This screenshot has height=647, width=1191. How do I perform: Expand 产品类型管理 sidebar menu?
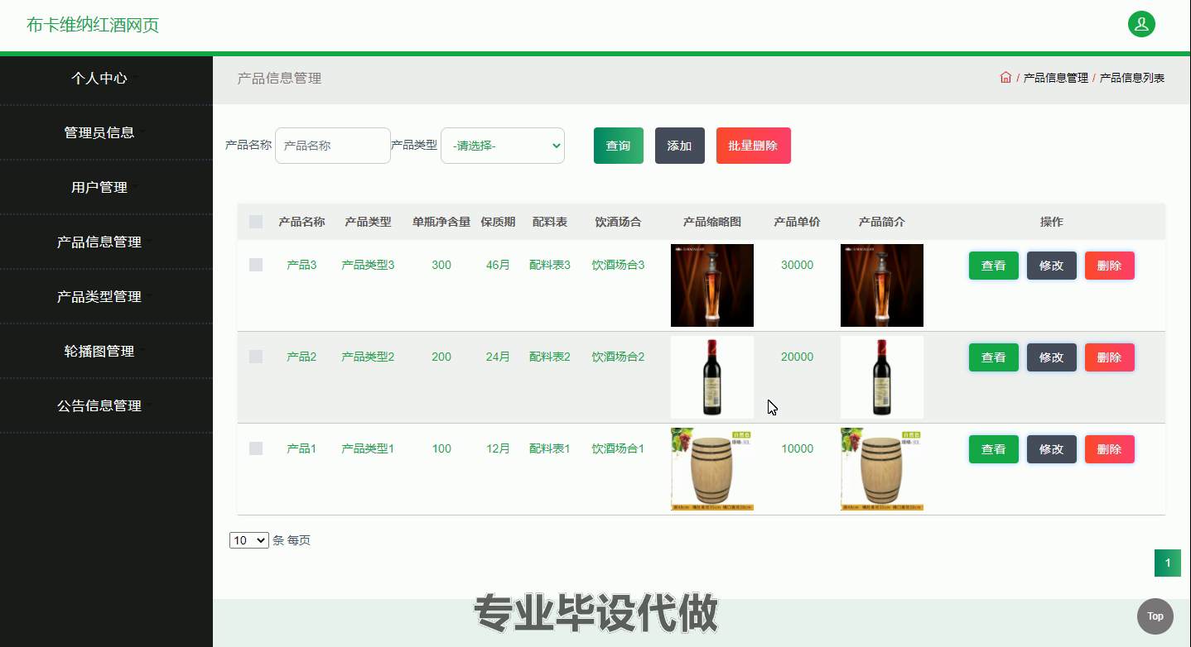[x=106, y=296]
